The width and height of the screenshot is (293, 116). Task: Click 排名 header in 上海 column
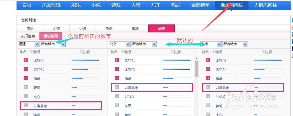coord(205,52)
